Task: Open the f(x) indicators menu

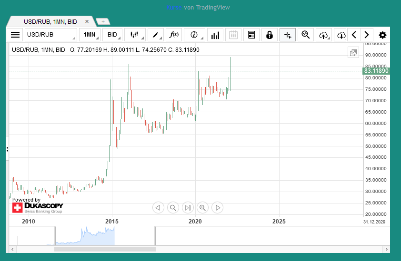Action: [174, 35]
